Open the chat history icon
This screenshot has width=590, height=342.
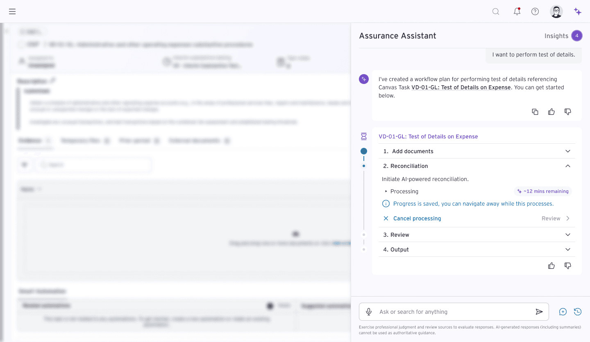578,312
